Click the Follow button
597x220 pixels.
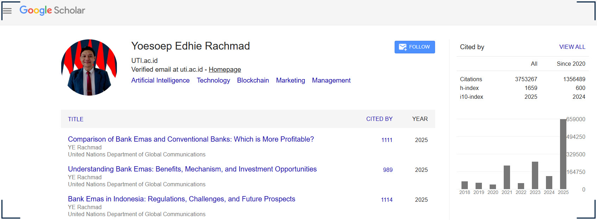tap(414, 47)
